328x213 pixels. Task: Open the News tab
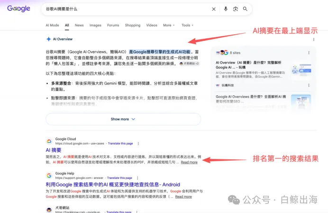click(79, 25)
